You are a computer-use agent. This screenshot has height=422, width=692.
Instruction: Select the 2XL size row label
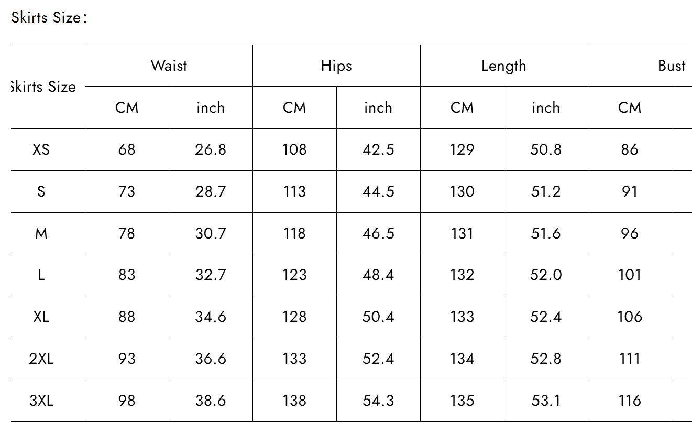[41, 359]
